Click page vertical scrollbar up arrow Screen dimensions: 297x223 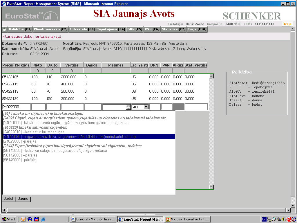click(x=293, y=29)
